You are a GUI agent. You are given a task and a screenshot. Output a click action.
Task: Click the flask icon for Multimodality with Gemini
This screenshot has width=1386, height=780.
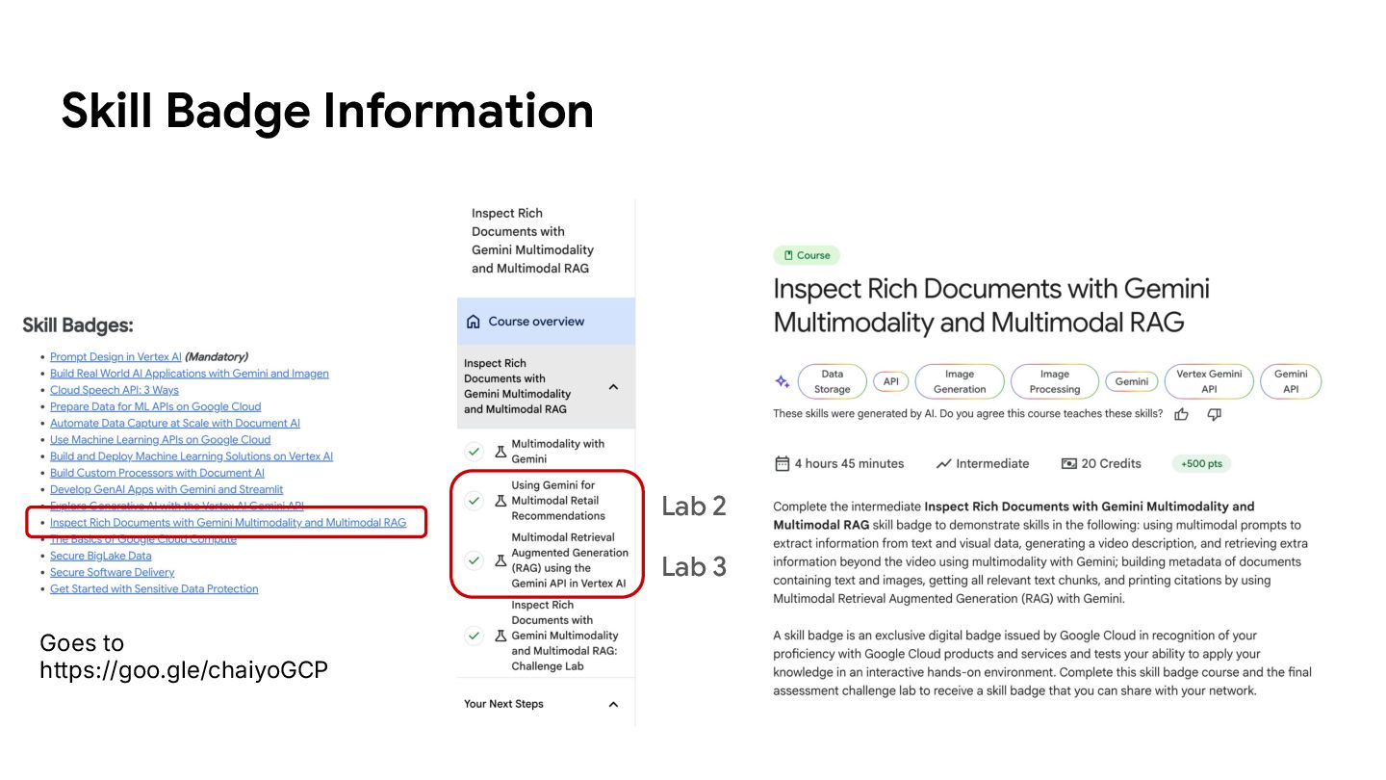pos(500,451)
